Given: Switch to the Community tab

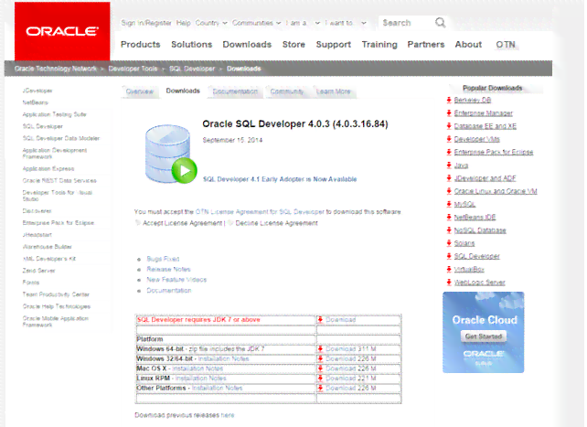Looking at the screenshot, I should (287, 91).
